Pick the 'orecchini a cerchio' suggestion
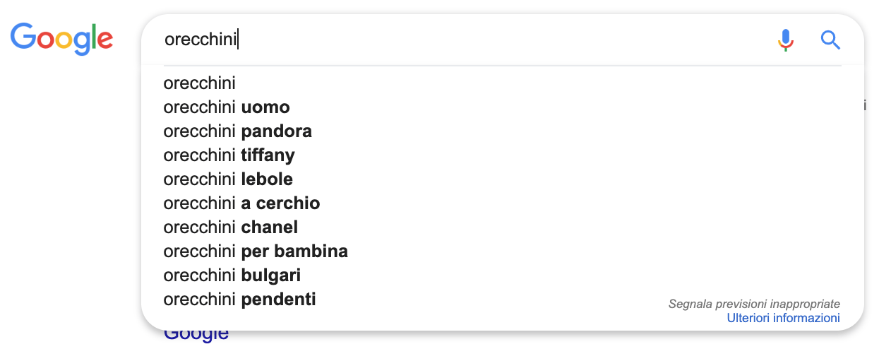This screenshot has width=891, height=349. click(x=241, y=203)
